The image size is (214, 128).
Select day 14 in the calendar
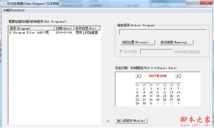[178, 92]
